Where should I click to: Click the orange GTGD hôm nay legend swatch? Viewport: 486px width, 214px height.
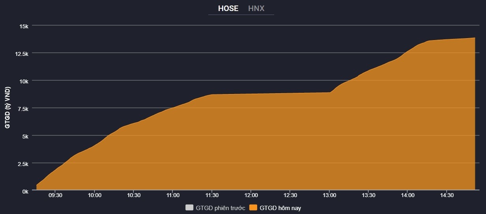253,208
